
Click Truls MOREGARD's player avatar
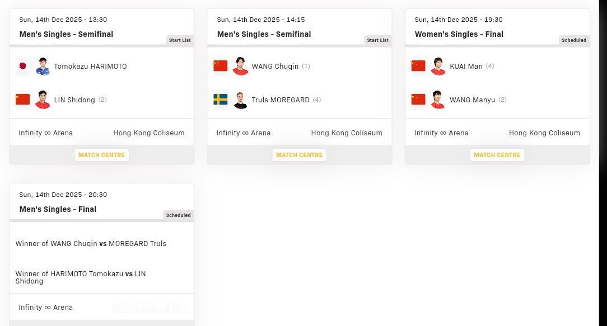pos(241,100)
